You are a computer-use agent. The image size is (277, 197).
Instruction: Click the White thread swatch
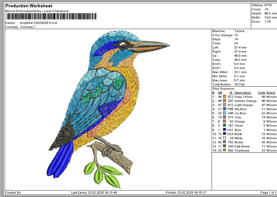225,138
